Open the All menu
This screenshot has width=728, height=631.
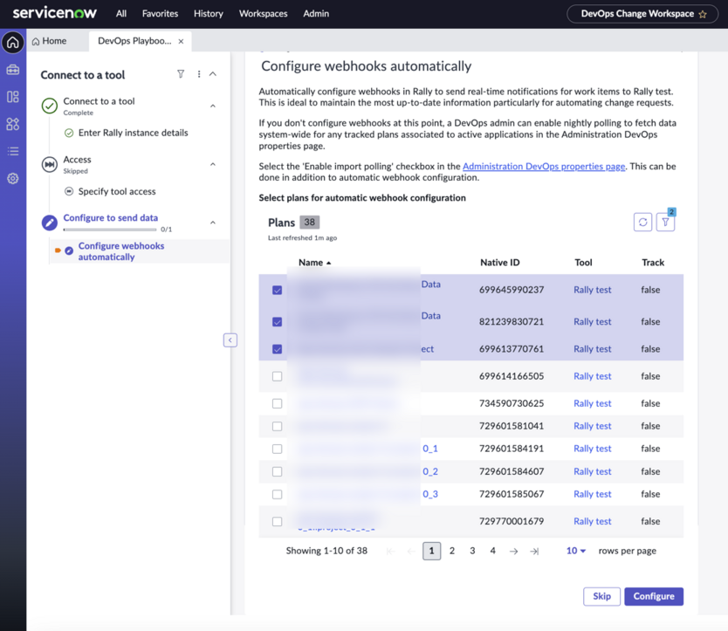[121, 13]
